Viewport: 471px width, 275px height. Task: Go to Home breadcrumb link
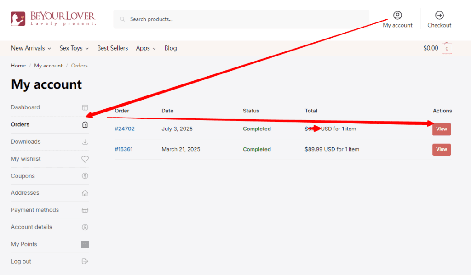click(x=18, y=66)
